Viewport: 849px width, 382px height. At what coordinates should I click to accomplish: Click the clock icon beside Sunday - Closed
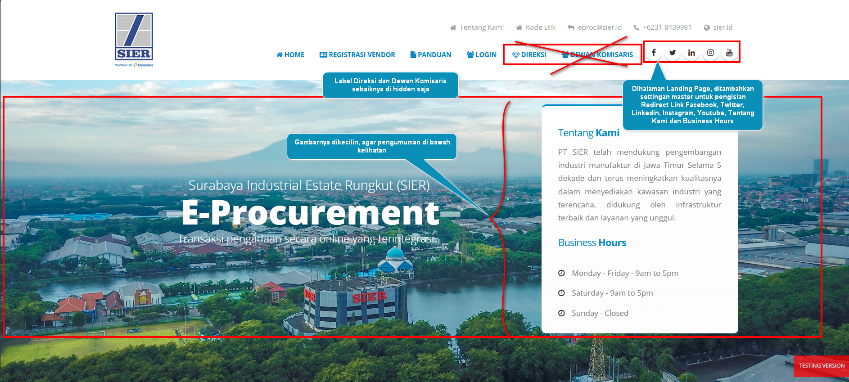tap(561, 313)
